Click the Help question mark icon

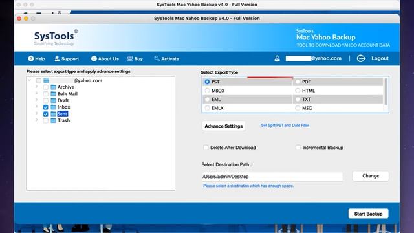31,58
